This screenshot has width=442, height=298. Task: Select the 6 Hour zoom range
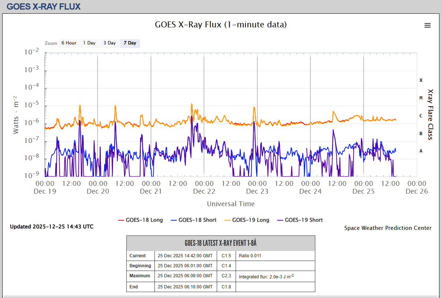tap(69, 43)
